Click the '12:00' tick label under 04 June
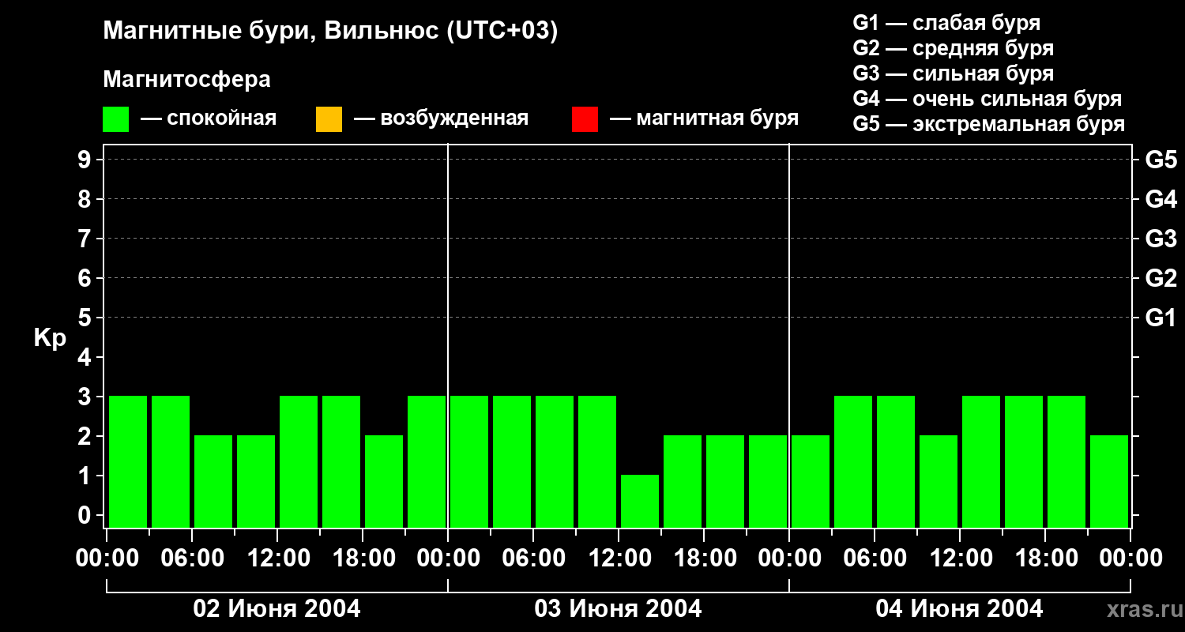Screen dimensions: 1185x632 (x=960, y=558)
